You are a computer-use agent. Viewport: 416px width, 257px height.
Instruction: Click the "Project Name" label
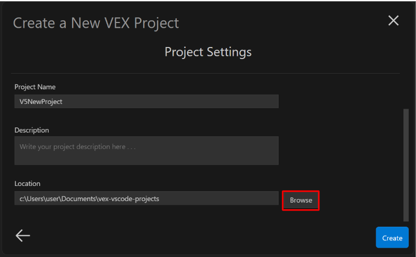click(35, 87)
